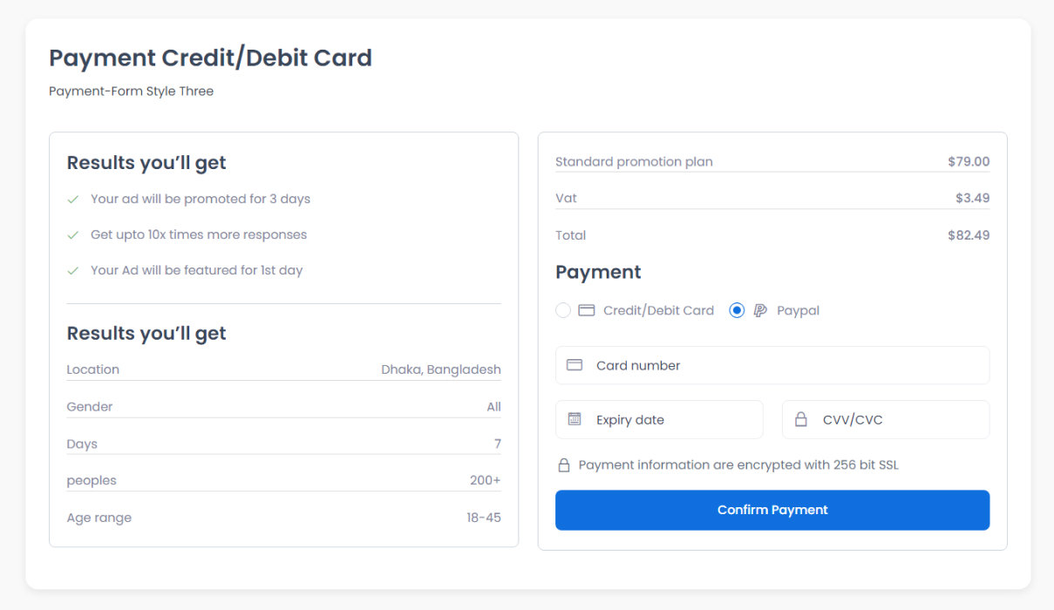Click the credit card icon in Card number field

(575, 365)
